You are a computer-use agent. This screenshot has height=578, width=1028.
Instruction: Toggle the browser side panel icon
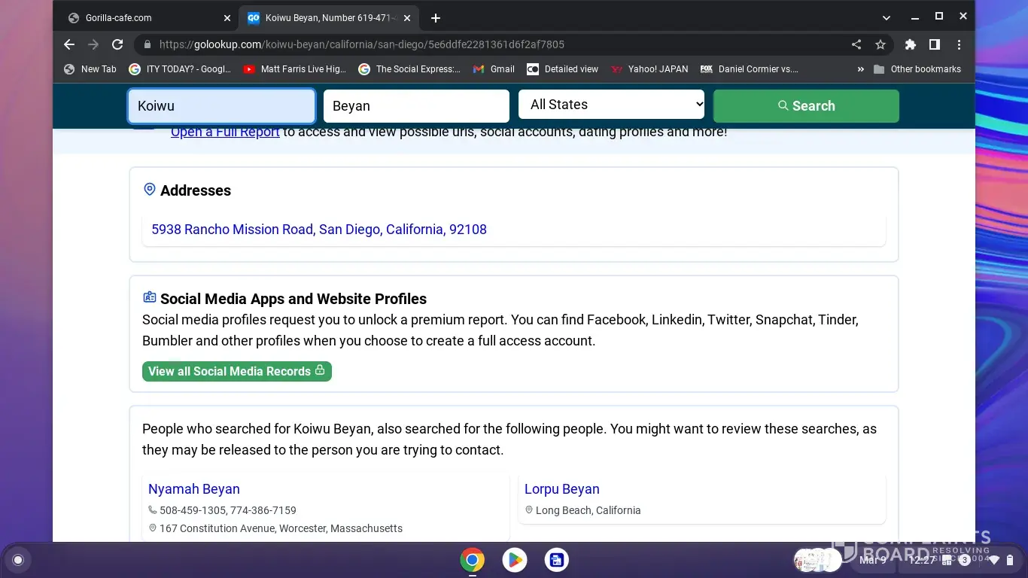pos(935,44)
